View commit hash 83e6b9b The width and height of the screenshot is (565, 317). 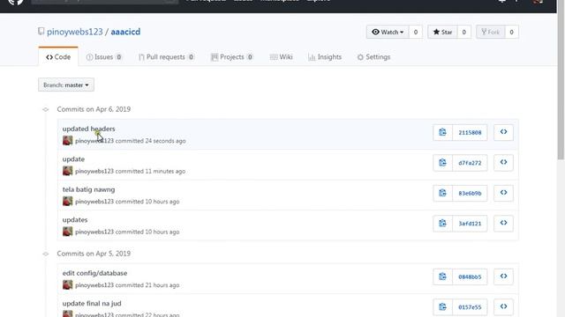[470, 193]
